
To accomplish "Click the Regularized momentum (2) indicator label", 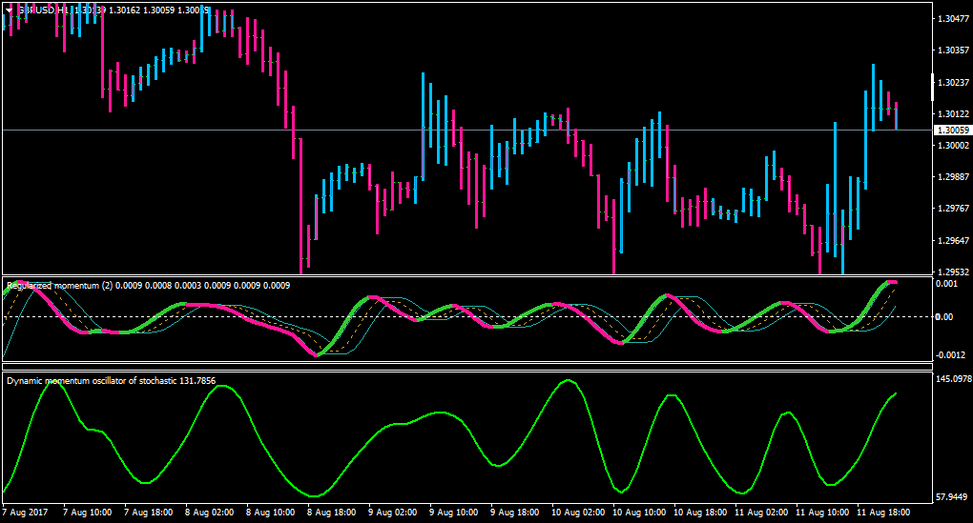I will pyautogui.click(x=59, y=286).
